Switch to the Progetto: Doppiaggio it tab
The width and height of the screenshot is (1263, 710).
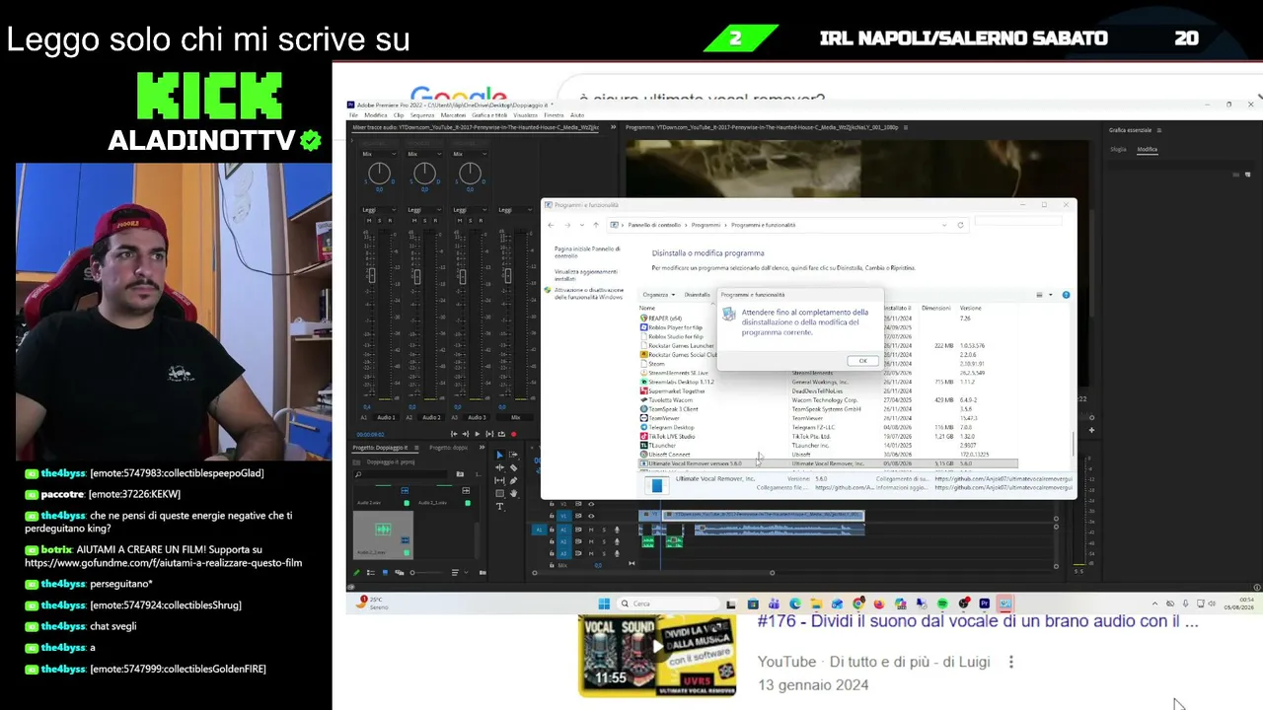381,448
